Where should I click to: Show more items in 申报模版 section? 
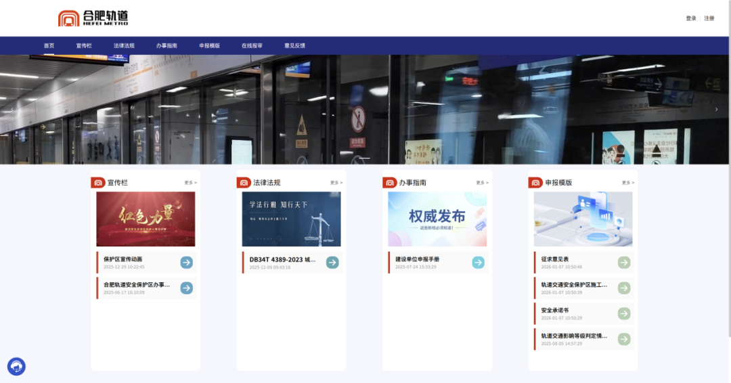click(x=628, y=183)
